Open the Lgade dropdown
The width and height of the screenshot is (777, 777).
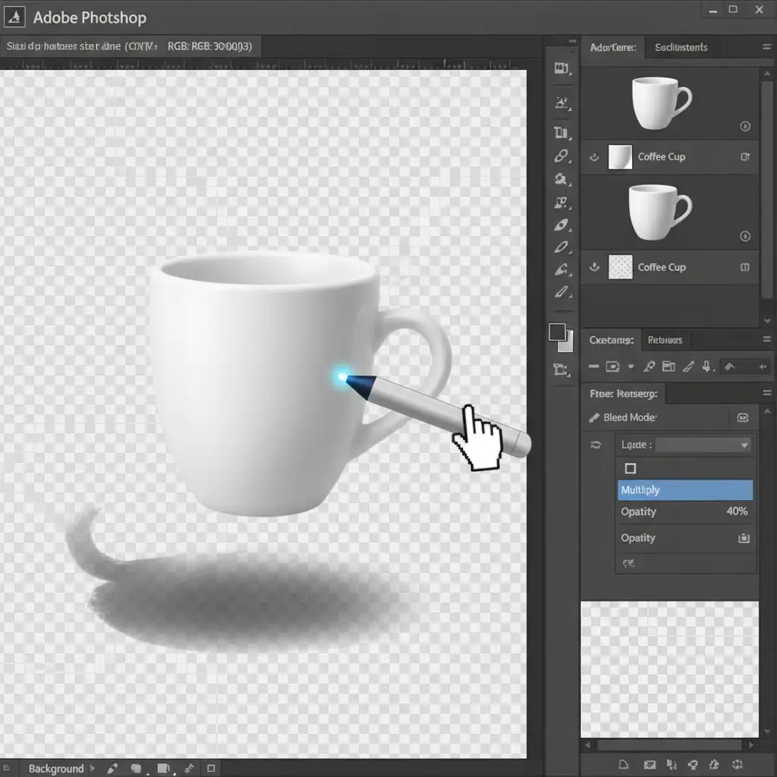[703, 445]
